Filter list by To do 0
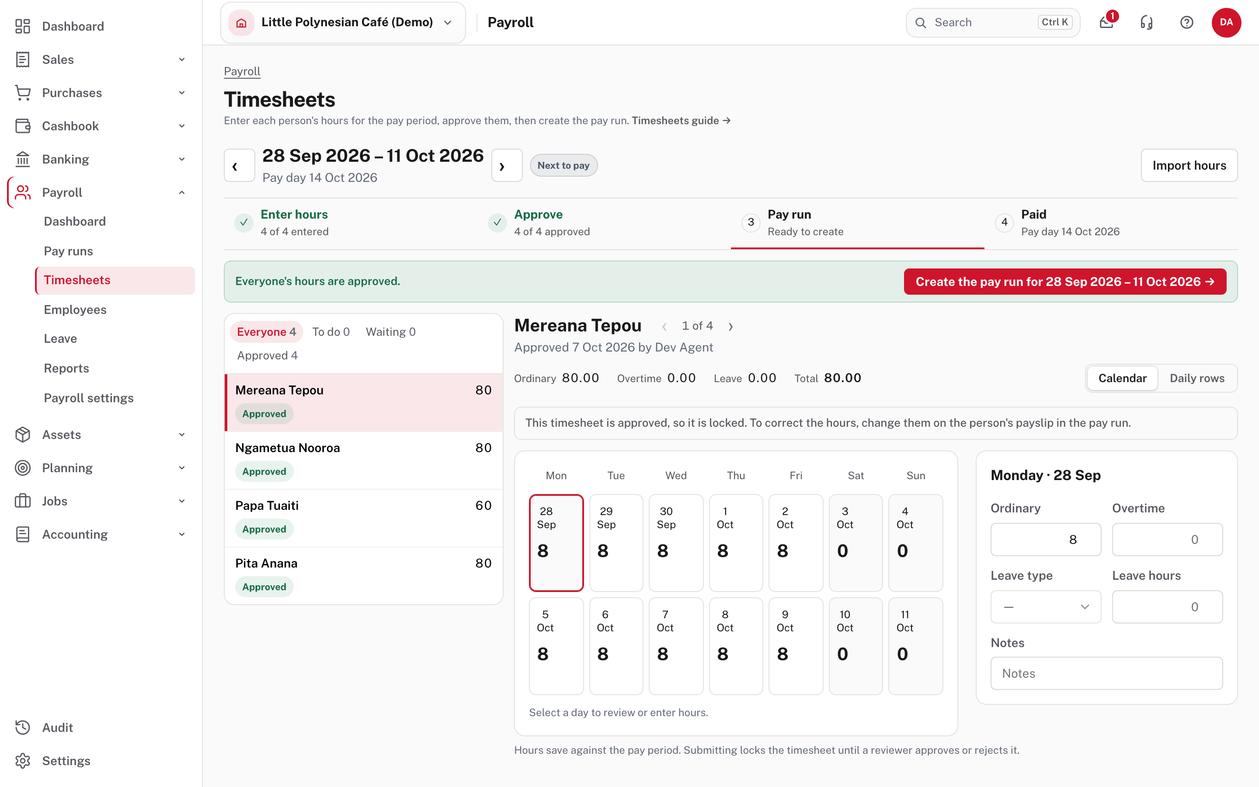1259x787 pixels. pyautogui.click(x=331, y=332)
